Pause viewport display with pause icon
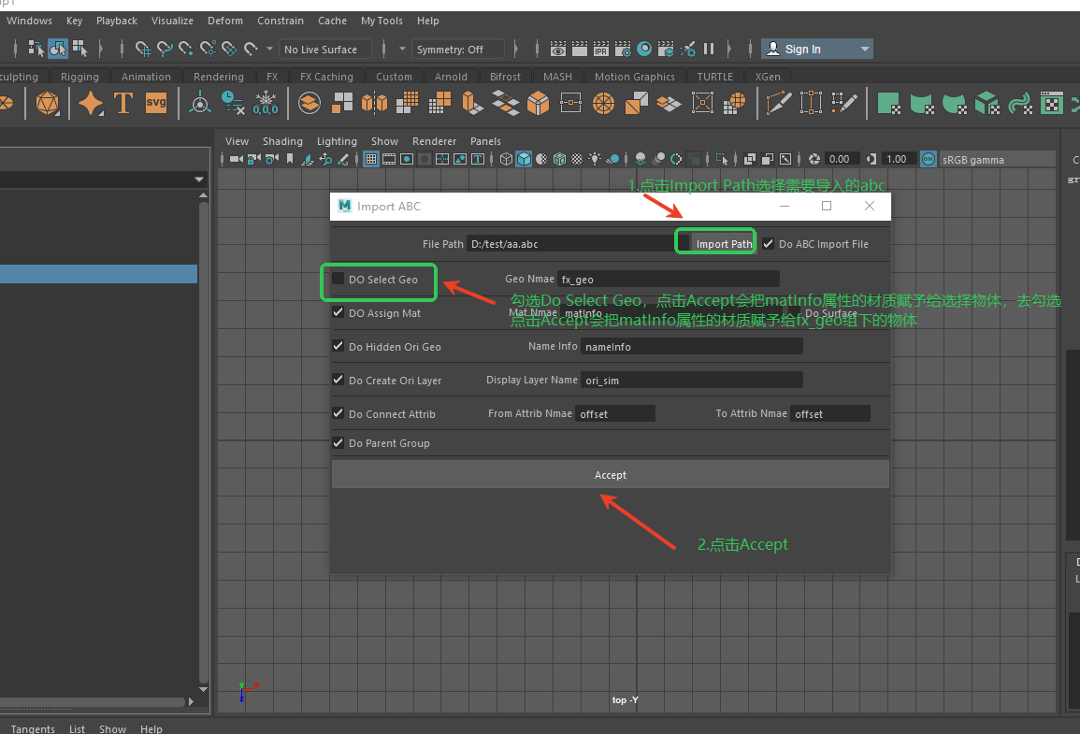Screen dimensions: 1080x734 click(709, 50)
